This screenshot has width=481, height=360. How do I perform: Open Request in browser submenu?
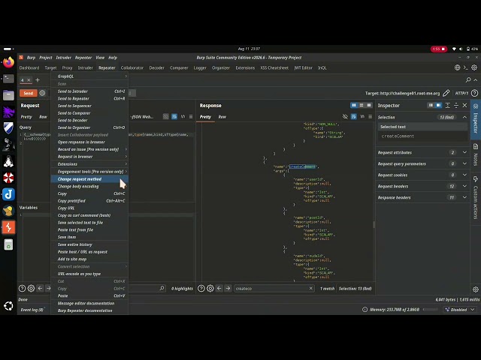(x=89, y=157)
